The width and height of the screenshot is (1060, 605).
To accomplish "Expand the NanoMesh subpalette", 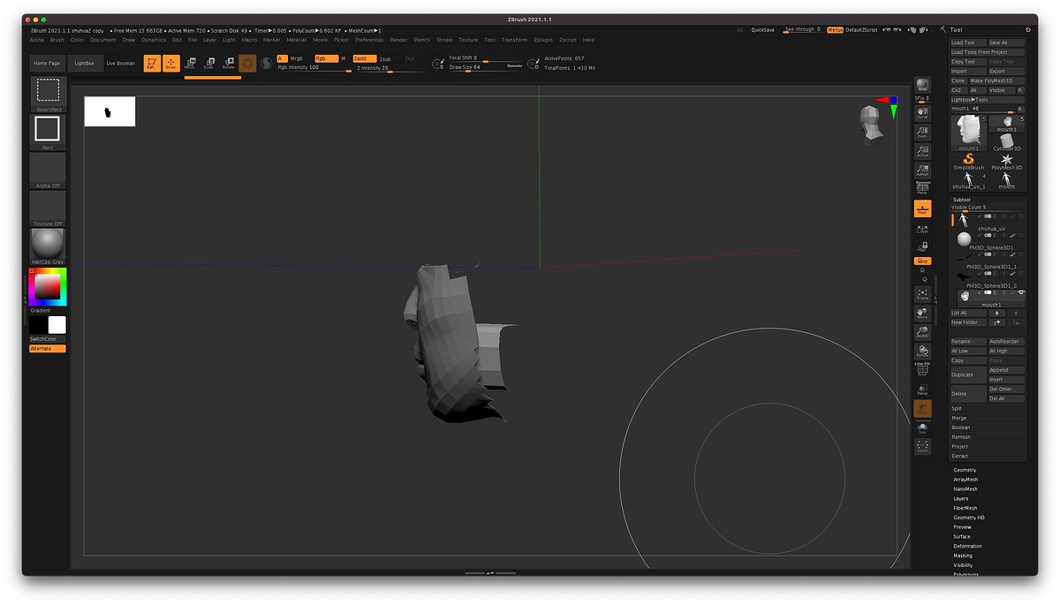I will [965, 489].
